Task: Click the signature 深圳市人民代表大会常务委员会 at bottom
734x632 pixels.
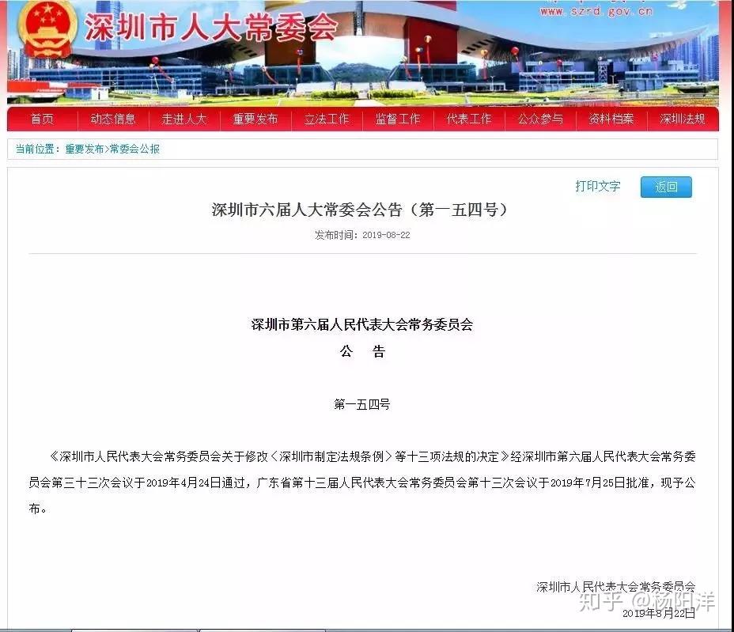Action: pos(615,587)
